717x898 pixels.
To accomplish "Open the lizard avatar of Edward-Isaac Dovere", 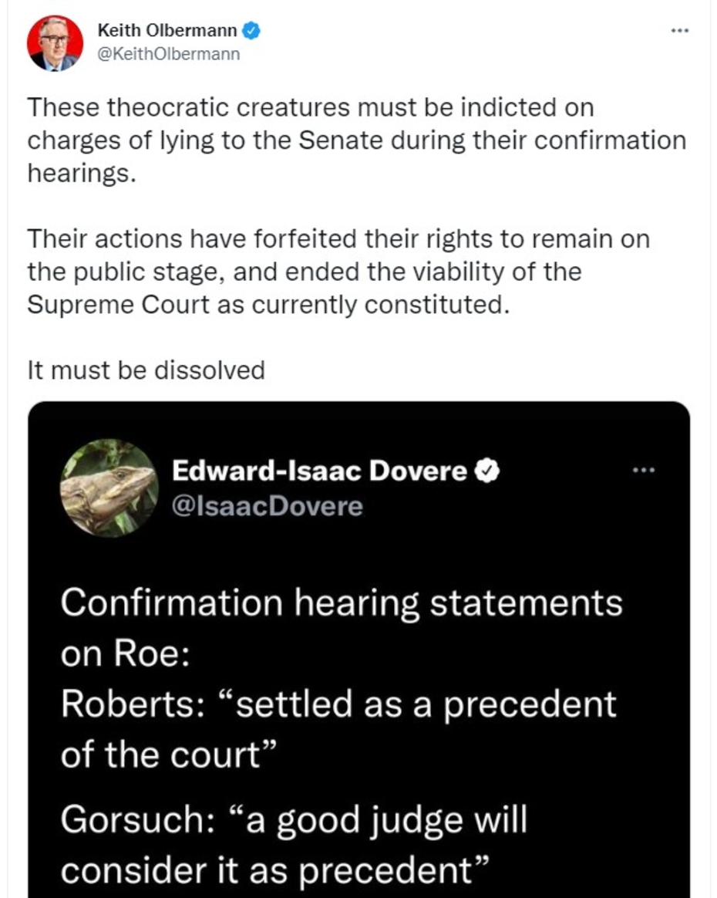I will coord(109,488).
